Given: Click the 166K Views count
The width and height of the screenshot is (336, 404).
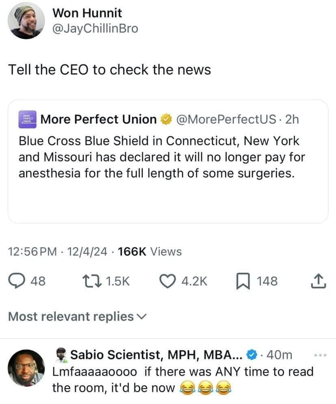Looking at the screenshot, I should [x=149, y=252].
